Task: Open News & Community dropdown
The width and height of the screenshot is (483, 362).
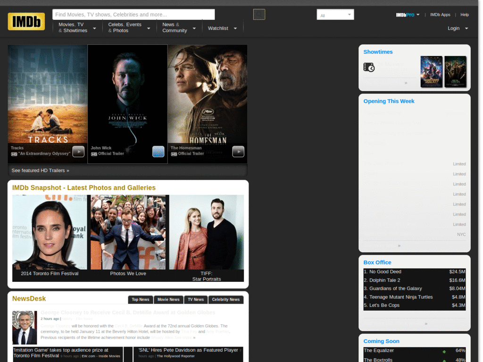Action: point(179,27)
